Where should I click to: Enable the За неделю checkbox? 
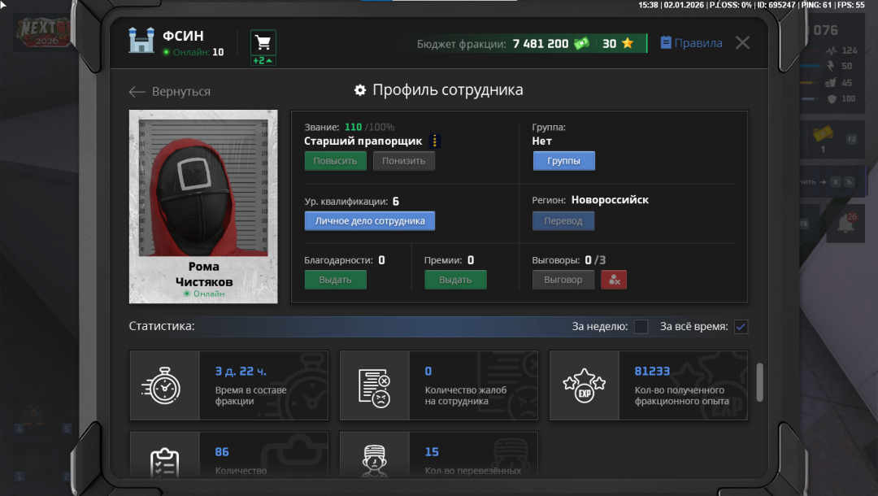641,327
